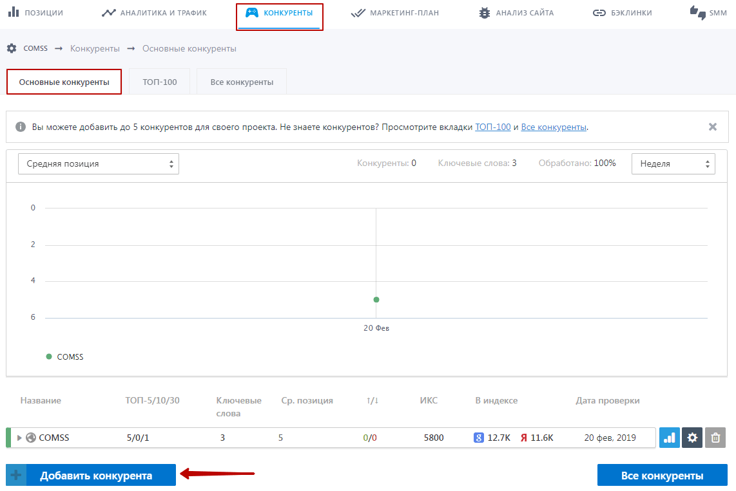Click the Обработано: 100% indicator
The width and height of the screenshot is (736, 491).
pos(577,163)
